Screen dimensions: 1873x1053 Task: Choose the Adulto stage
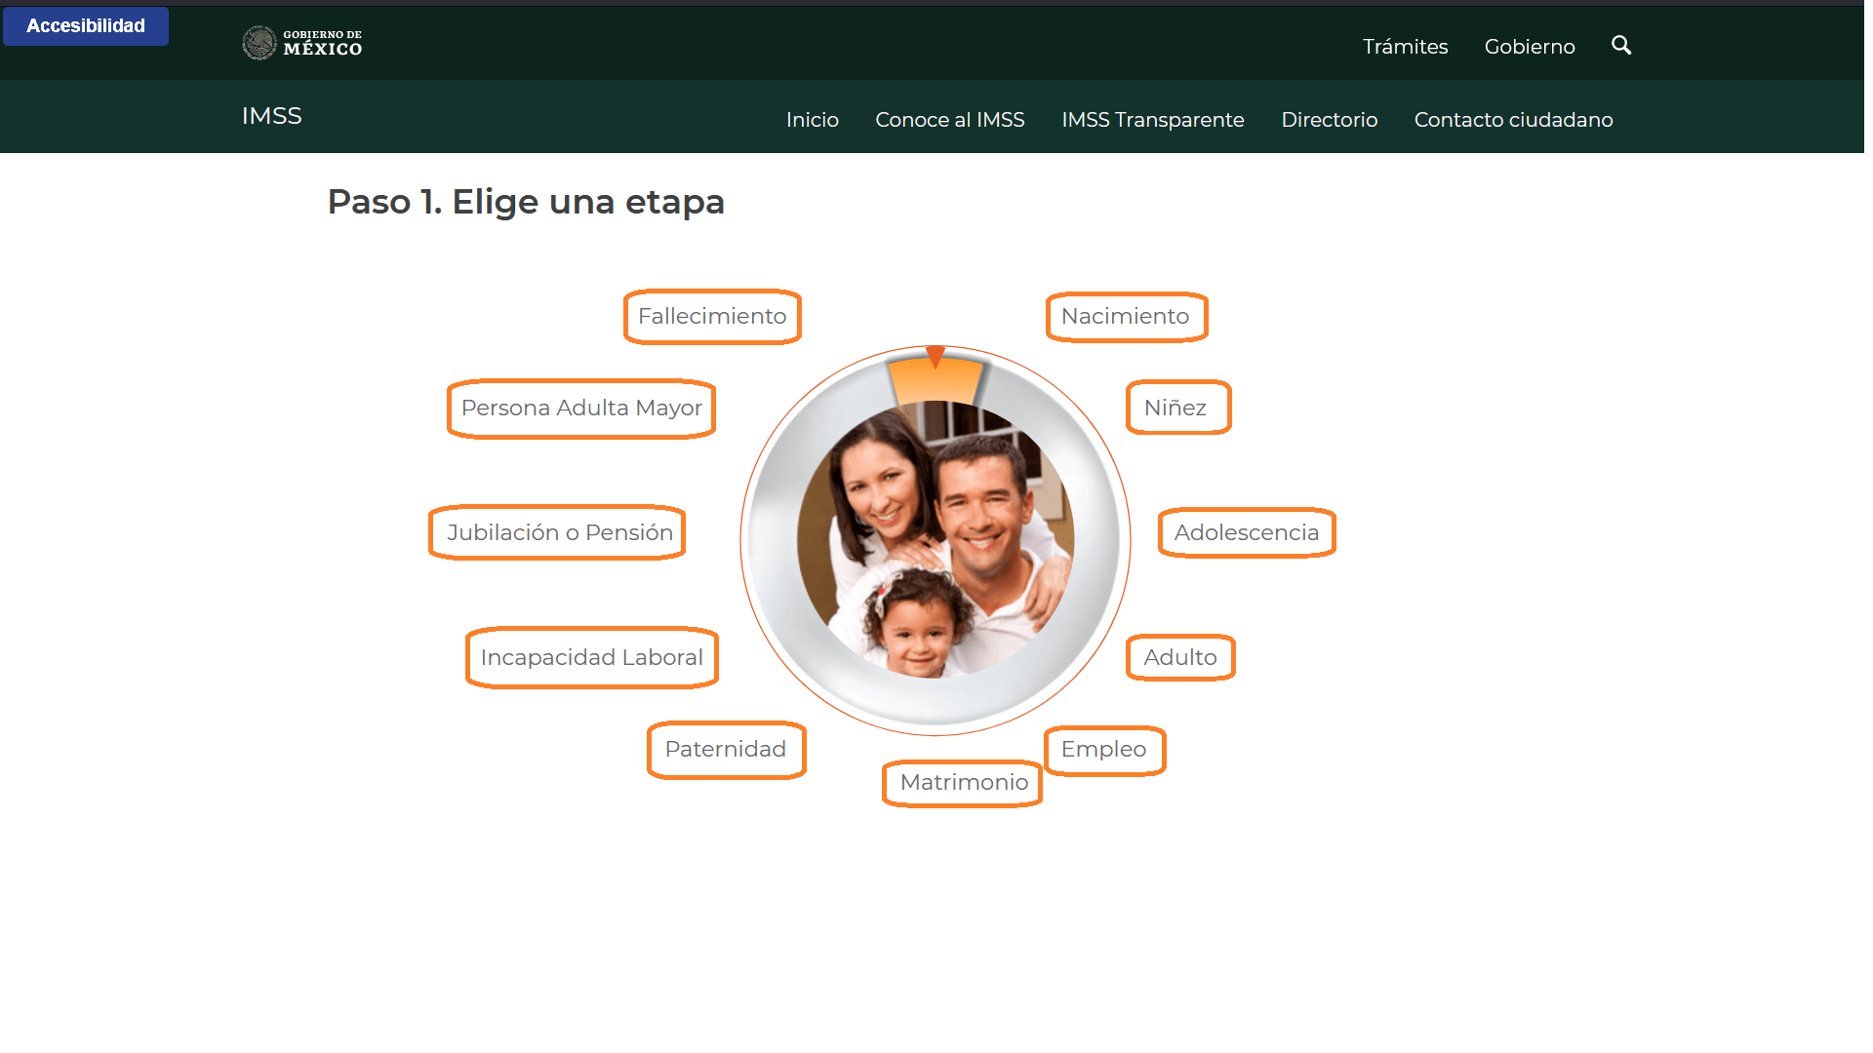pos(1180,657)
